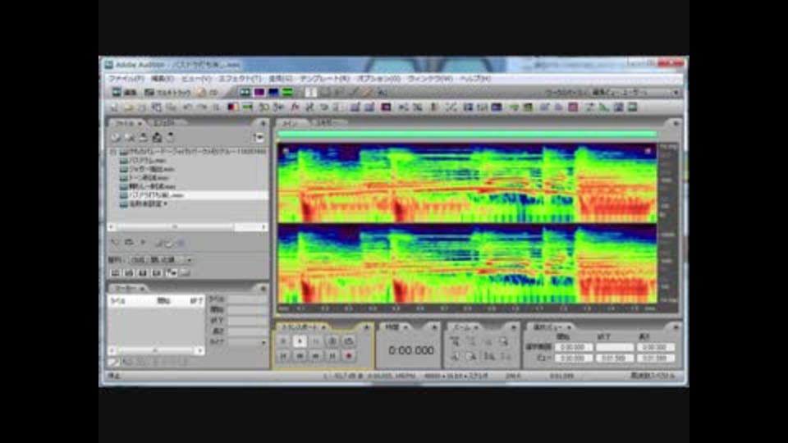Toggle Show MIDI Files filter button
Viewport: 788px width, 443px height.
click(x=157, y=272)
